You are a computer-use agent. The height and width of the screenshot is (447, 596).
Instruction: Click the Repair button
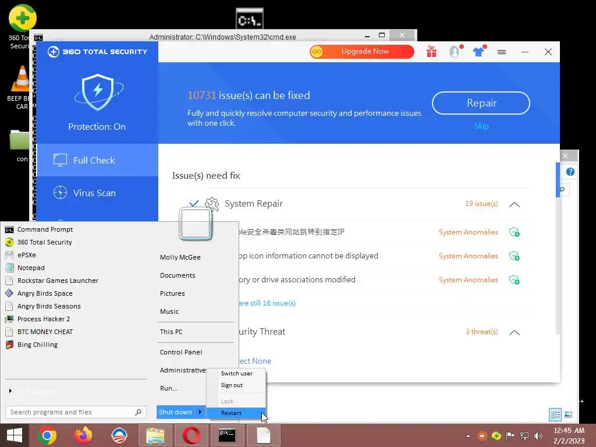(x=481, y=103)
